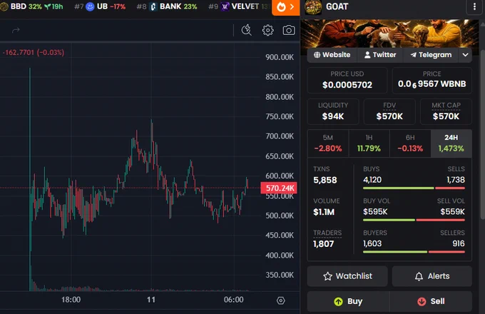Image resolution: width=485 pixels, height=314 pixels.
Task: Open the three-dot menu beside GOAT
Action: click(474, 6)
